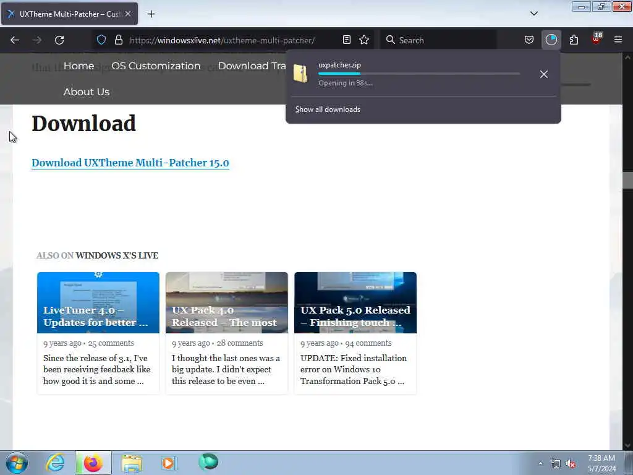This screenshot has height=475, width=633.
Task: Go back to the previous page
Action: coord(15,40)
